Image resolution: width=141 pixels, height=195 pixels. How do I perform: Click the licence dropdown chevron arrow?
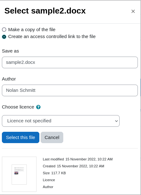tap(116, 121)
